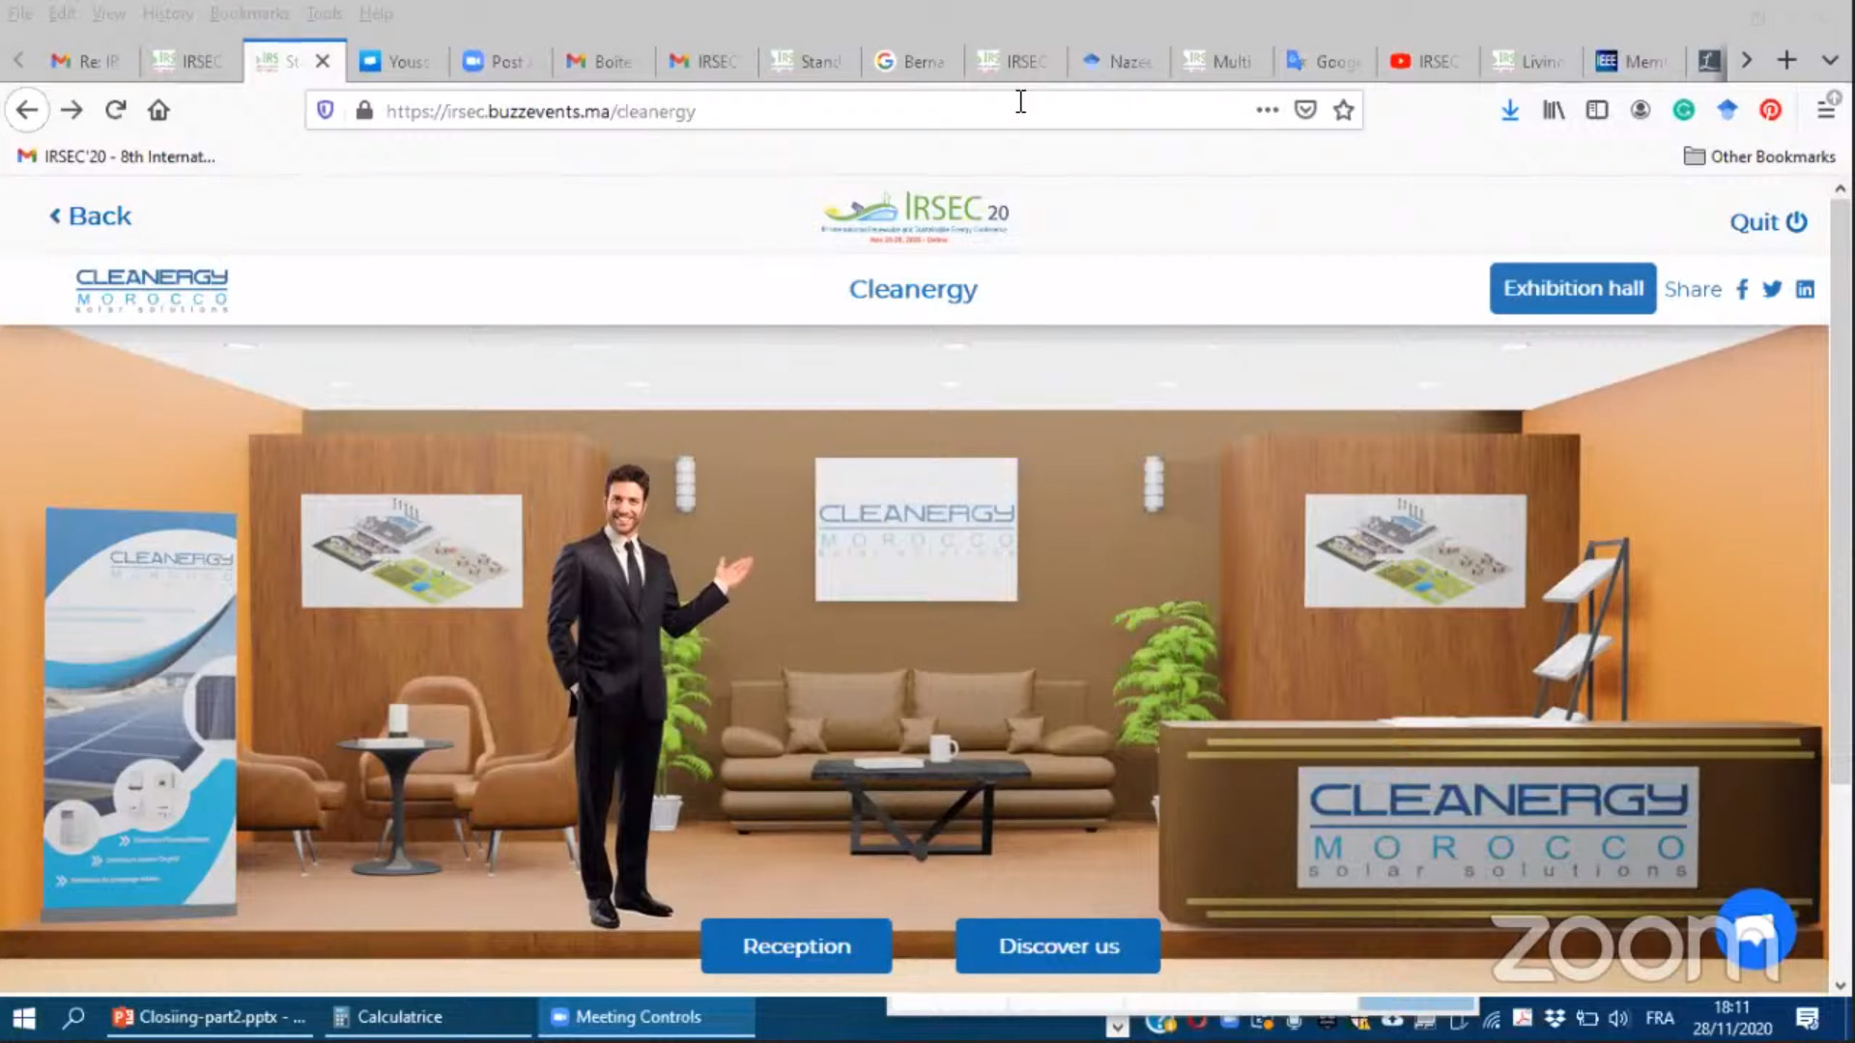Open Windows search in the taskbar
Image resolution: width=1855 pixels, height=1043 pixels.
click(x=73, y=1018)
